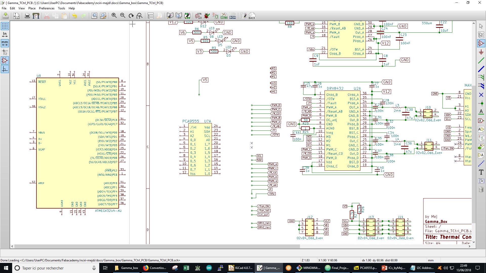486x273 pixels.
Task: Click the Undo arrow button
Action: coord(74,16)
